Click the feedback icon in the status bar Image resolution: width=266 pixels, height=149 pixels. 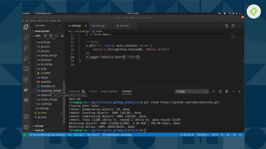[235, 135]
